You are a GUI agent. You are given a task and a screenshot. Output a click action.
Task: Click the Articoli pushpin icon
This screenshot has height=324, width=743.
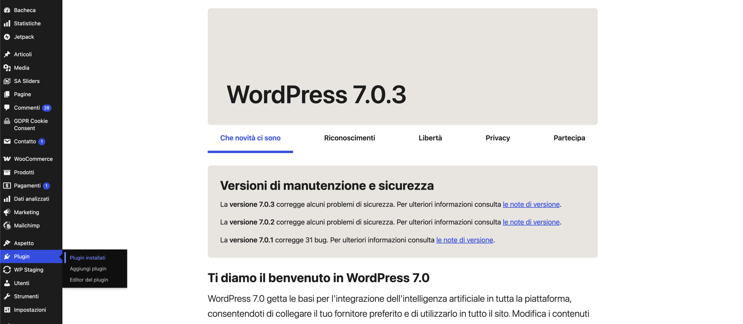[7, 54]
